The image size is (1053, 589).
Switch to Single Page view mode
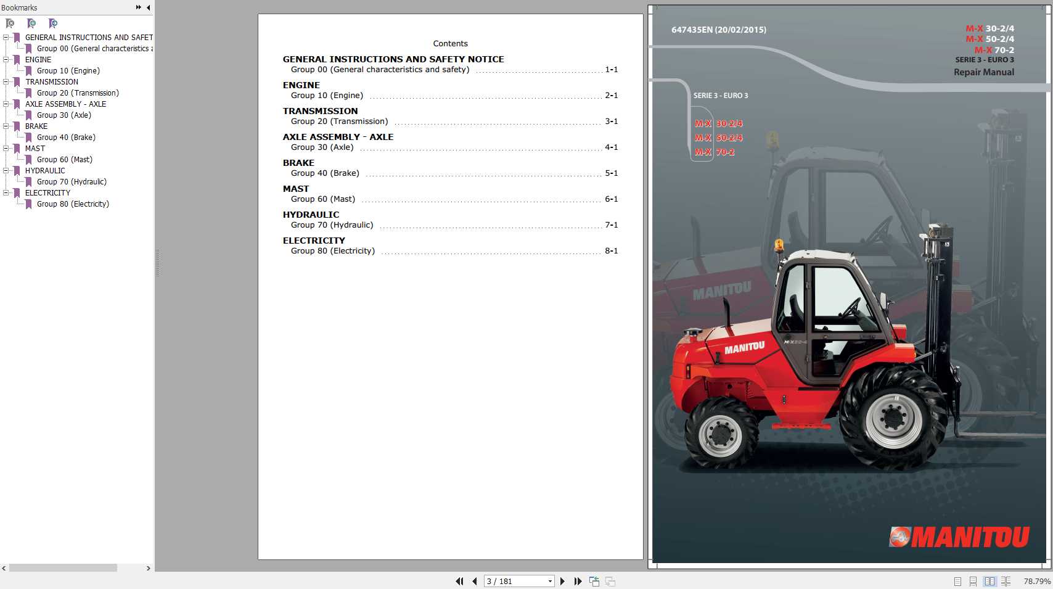point(958,581)
